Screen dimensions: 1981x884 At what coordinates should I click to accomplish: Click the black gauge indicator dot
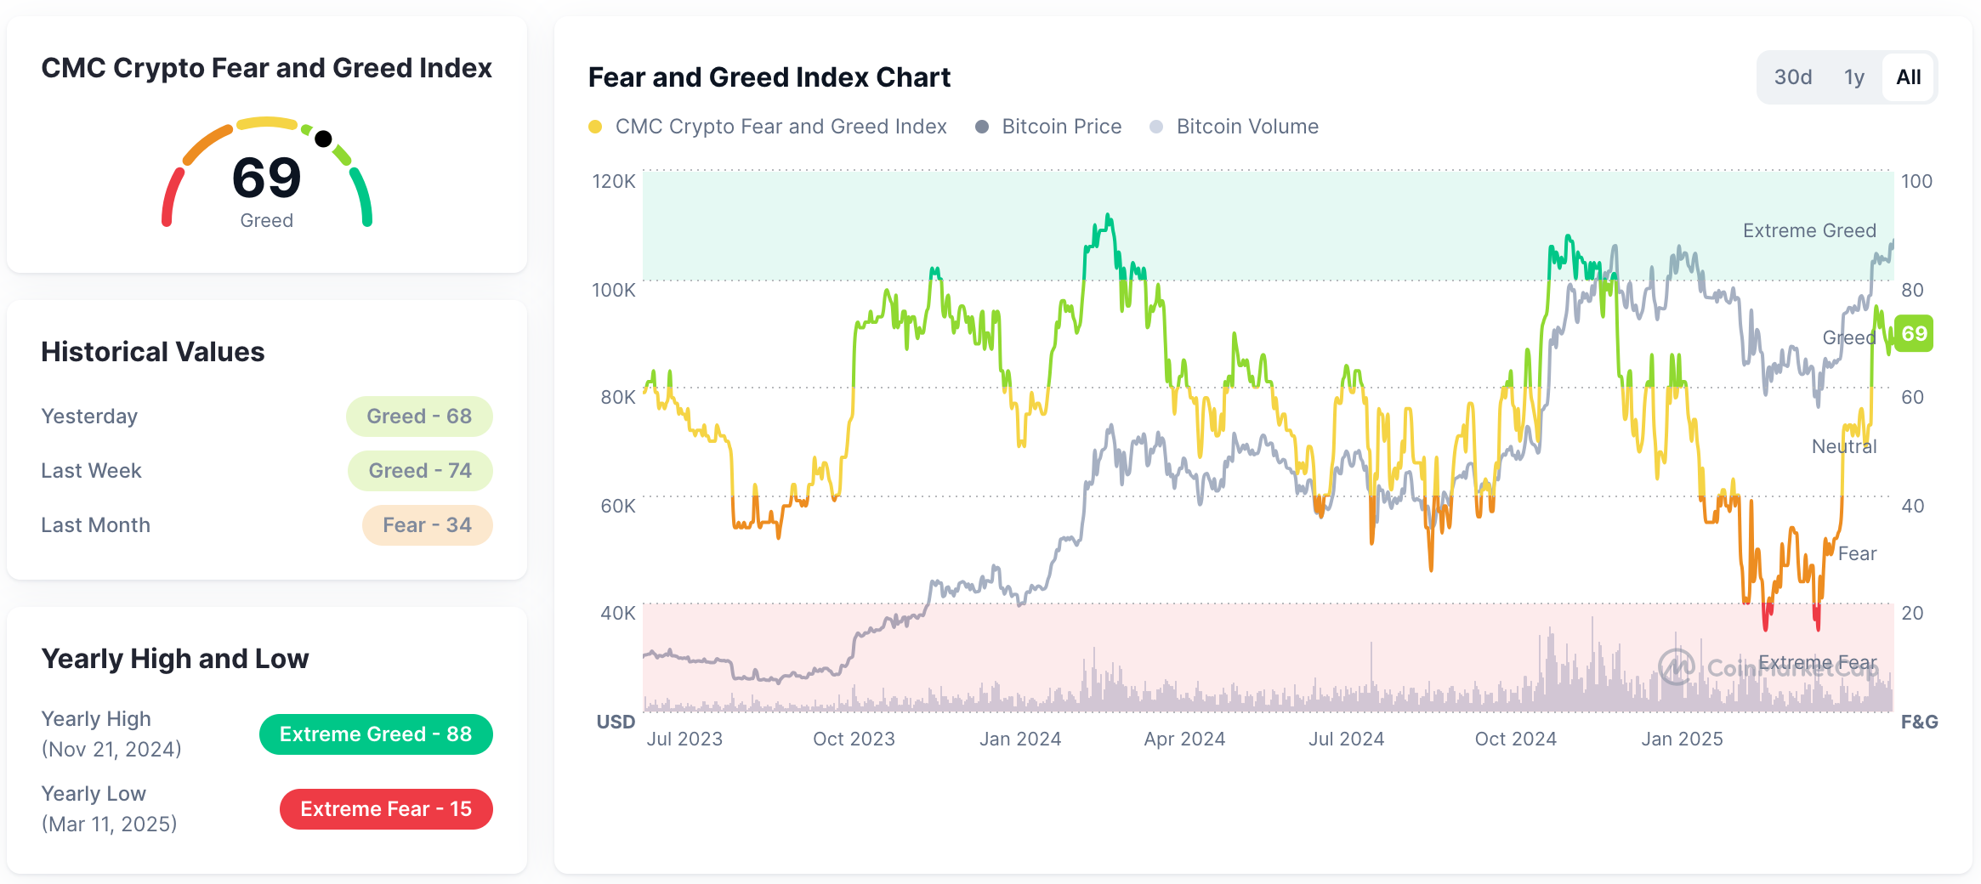tap(323, 139)
